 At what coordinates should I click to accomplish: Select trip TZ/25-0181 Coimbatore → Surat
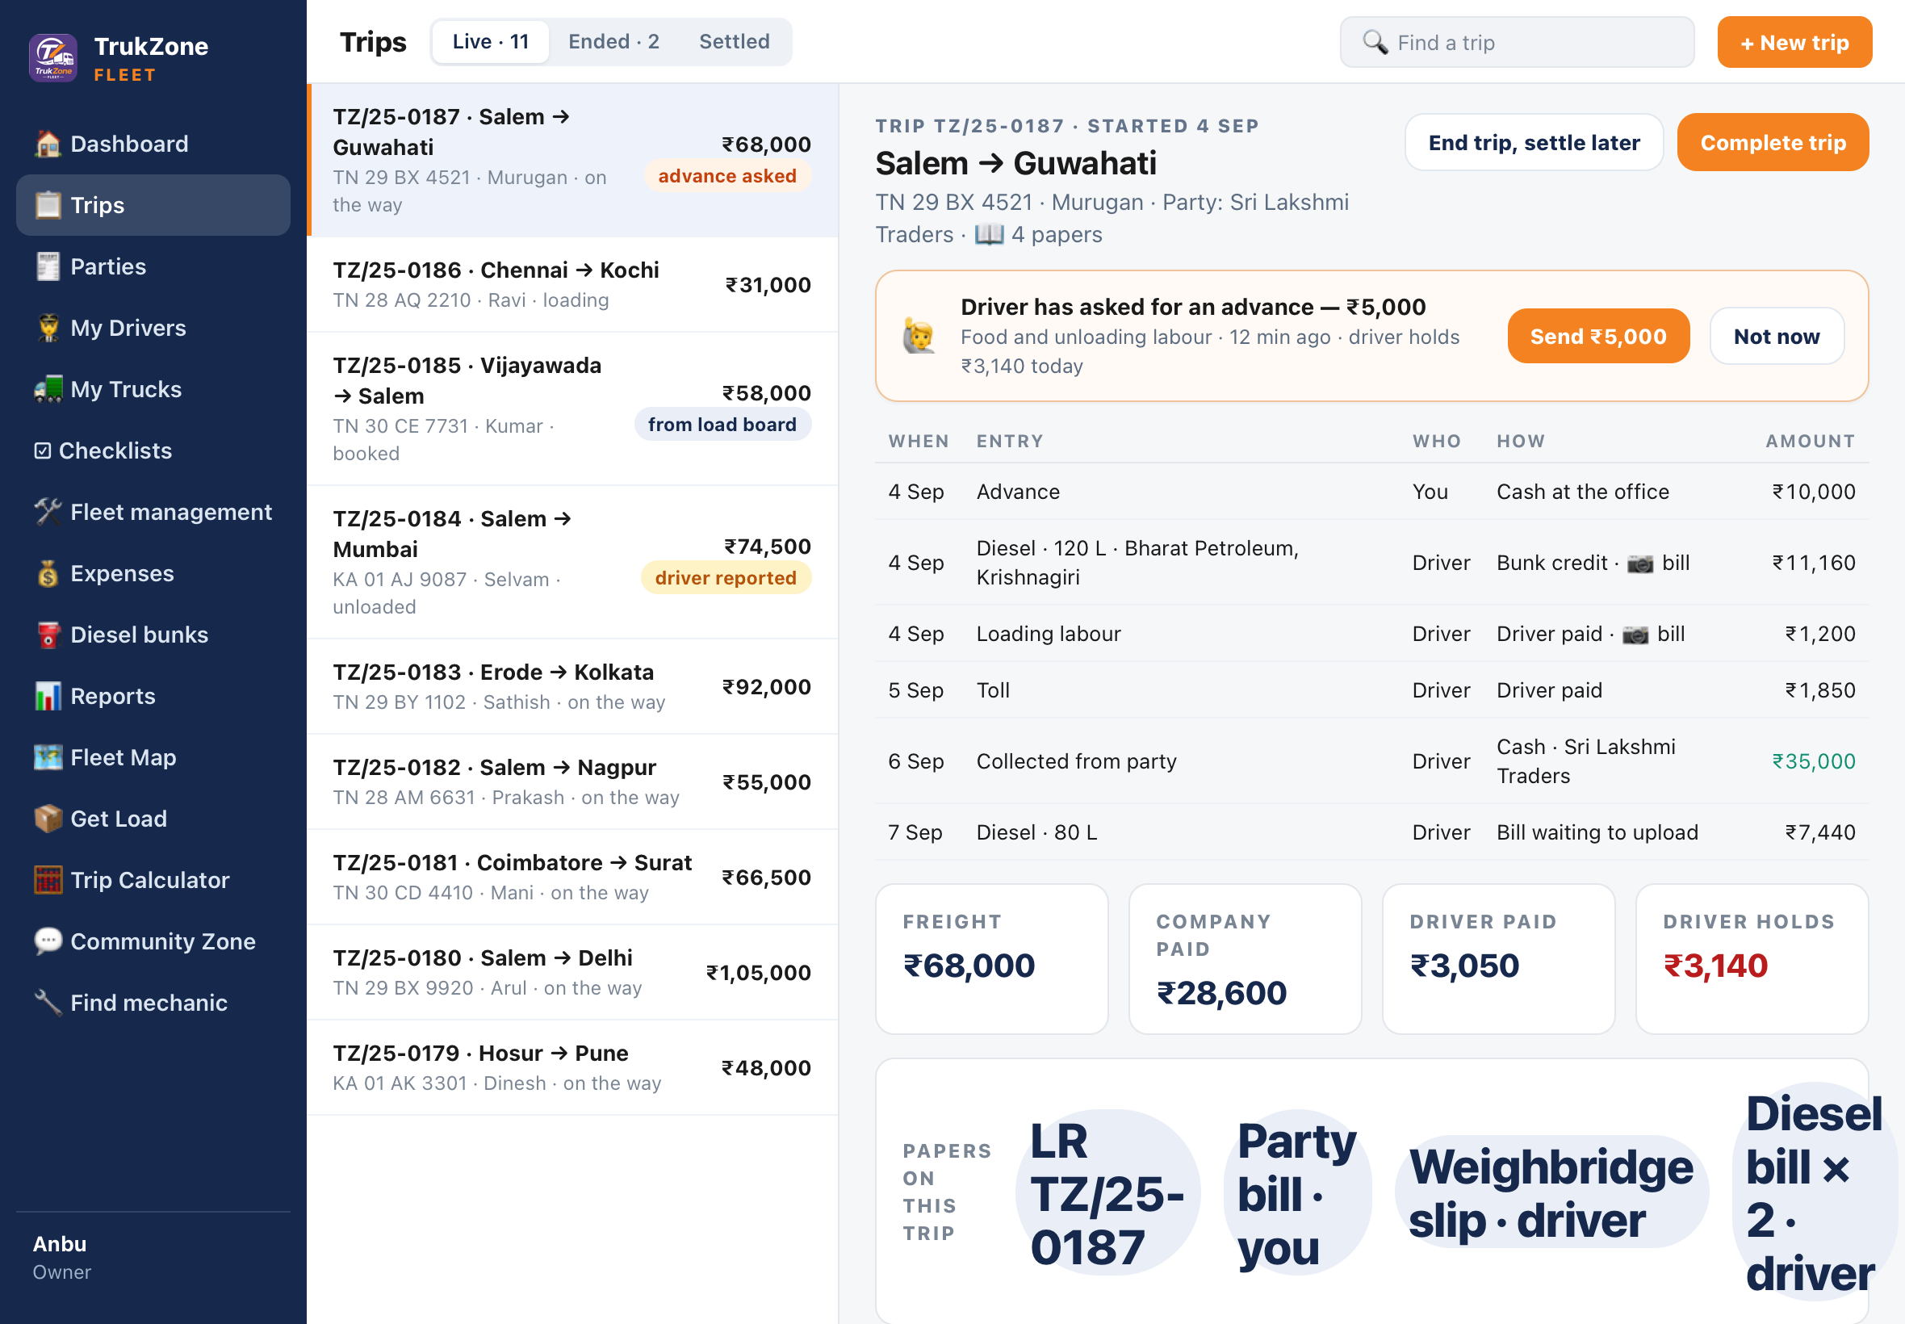pos(572,878)
